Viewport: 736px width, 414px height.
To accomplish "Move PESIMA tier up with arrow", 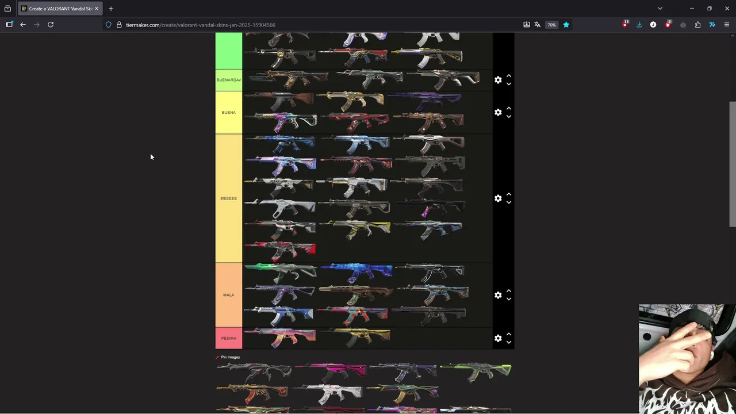I will pos(509,334).
